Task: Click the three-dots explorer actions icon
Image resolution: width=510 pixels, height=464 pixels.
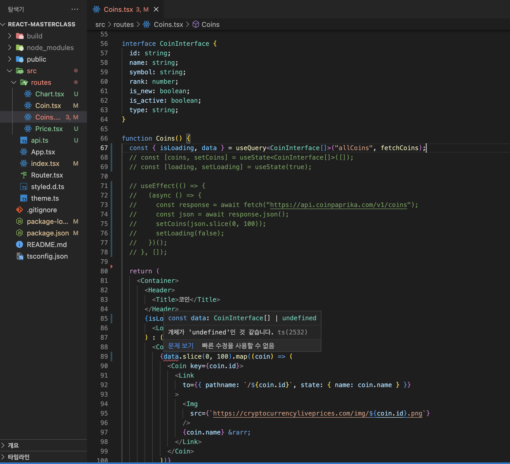Action: click(x=75, y=9)
